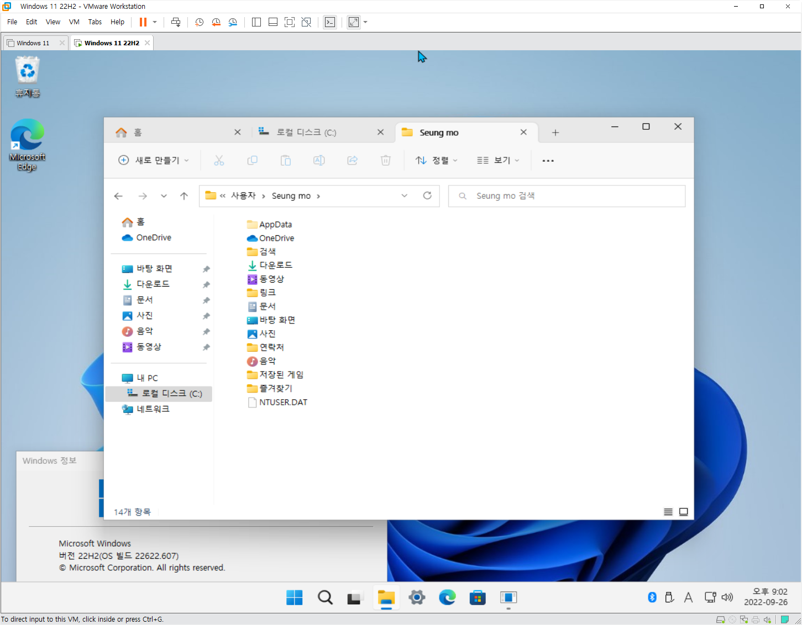Open the Windows Start menu
This screenshot has height=625, width=802.
pyautogui.click(x=294, y=597)
